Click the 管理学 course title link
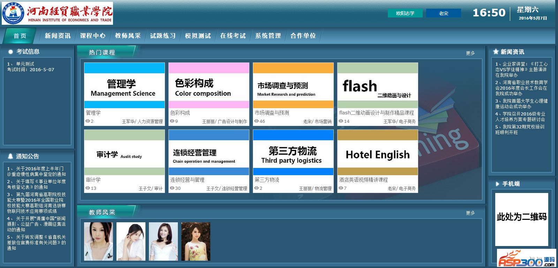This screenshot has width=558, height=268. [x=93, y=113]
